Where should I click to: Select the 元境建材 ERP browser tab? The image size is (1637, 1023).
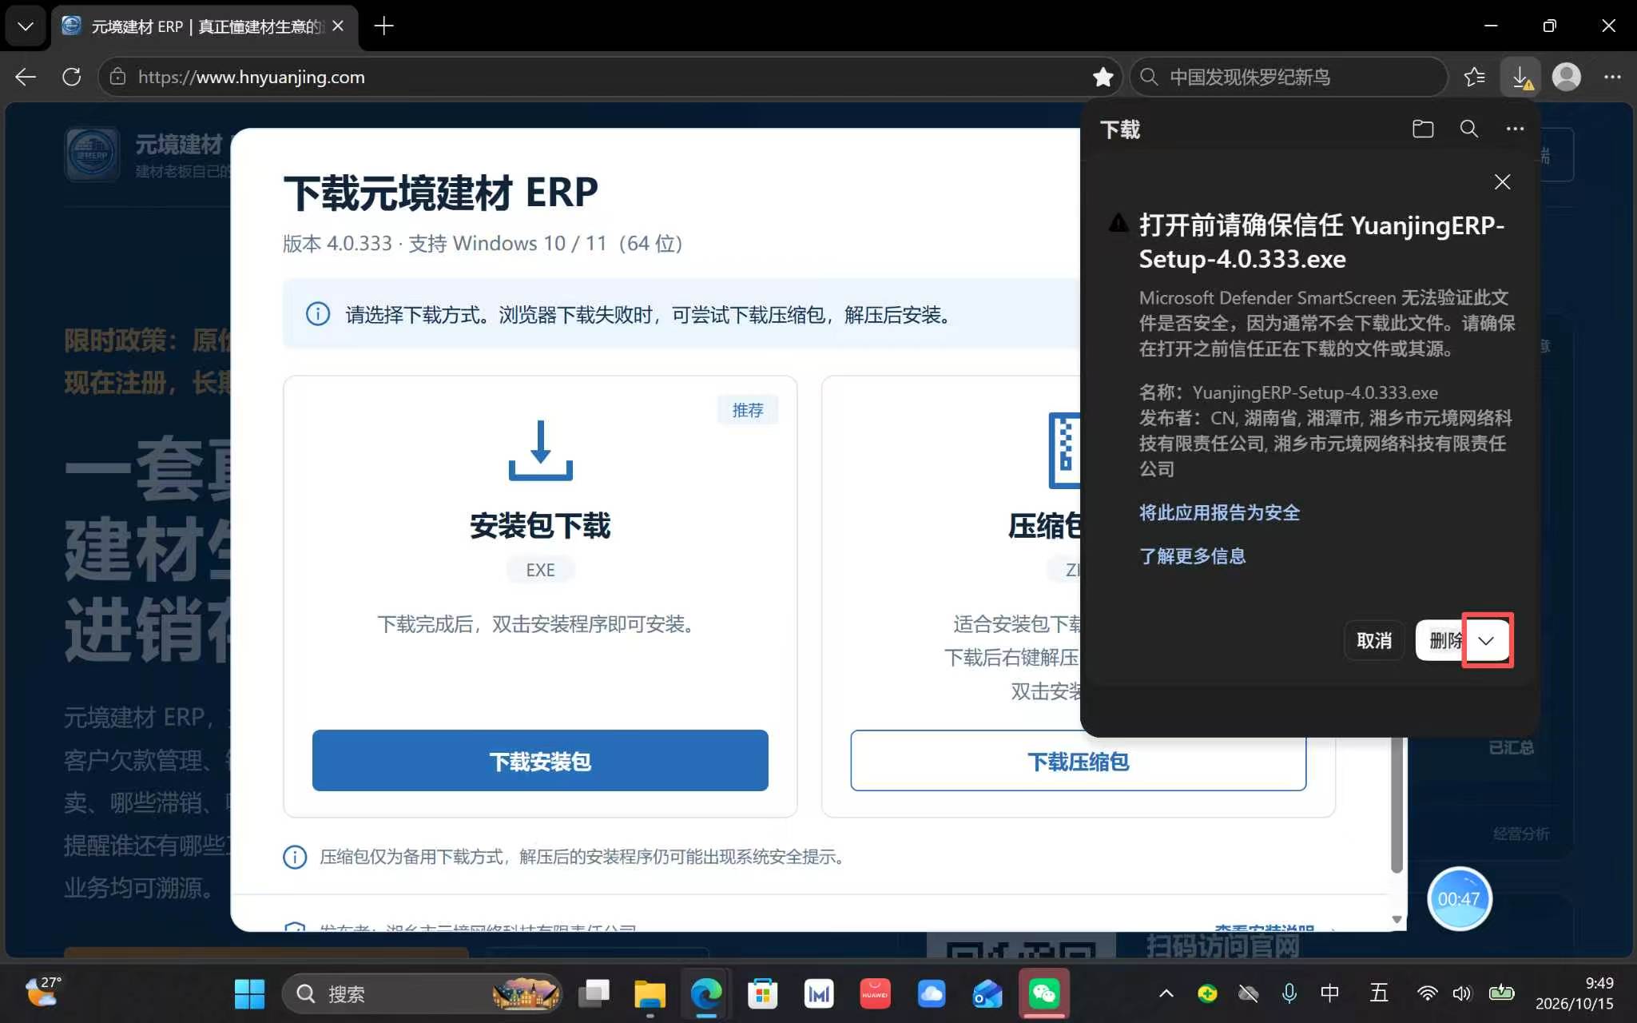[x=203, y=26]
